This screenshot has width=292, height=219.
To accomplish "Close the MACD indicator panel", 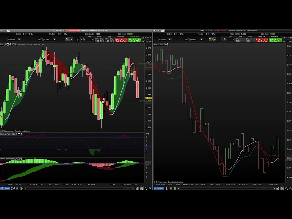I will (21, 159).
